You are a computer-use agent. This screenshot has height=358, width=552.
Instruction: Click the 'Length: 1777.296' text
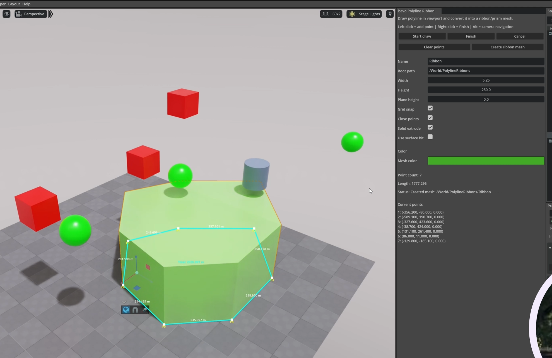pyautogui.click(x=412, y=183)
